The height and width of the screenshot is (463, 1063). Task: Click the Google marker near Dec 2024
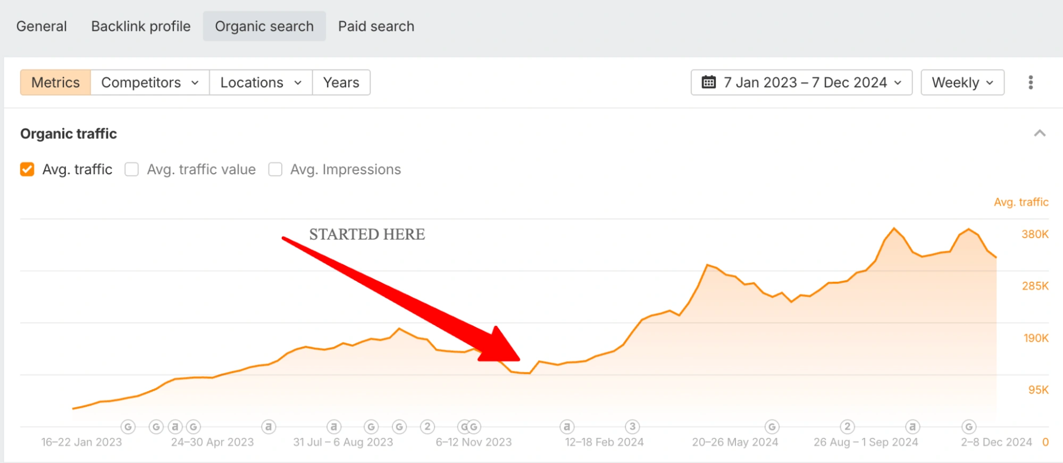click(969, 426)
